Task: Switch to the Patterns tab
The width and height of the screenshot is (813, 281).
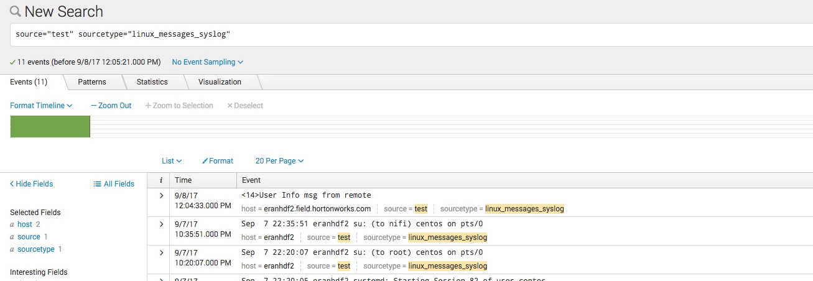Action: [x=92, y=82]
